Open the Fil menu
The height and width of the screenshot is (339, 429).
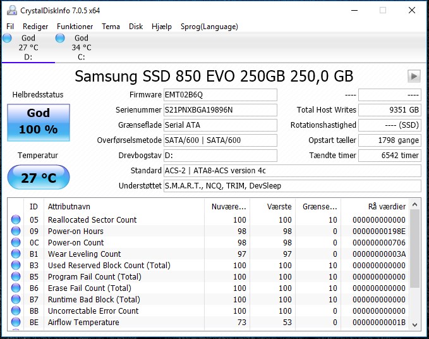10,27
